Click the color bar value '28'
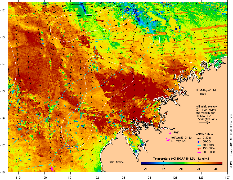This screenshot has height=180, width=233. click(181, 169)
